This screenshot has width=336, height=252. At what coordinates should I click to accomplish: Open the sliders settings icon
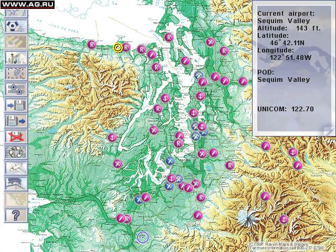[x=16, y=89]
